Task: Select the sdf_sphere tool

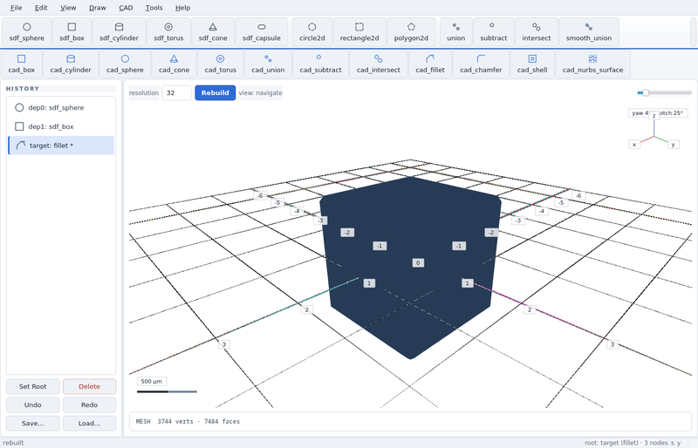Action: [27, 32]
